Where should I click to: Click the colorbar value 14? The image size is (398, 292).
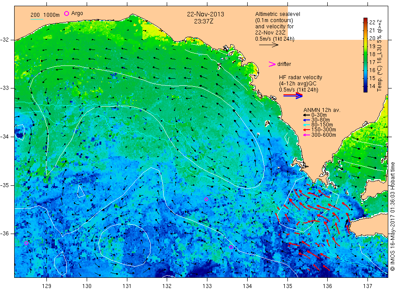pyautogui.click(x=372, y=86)
